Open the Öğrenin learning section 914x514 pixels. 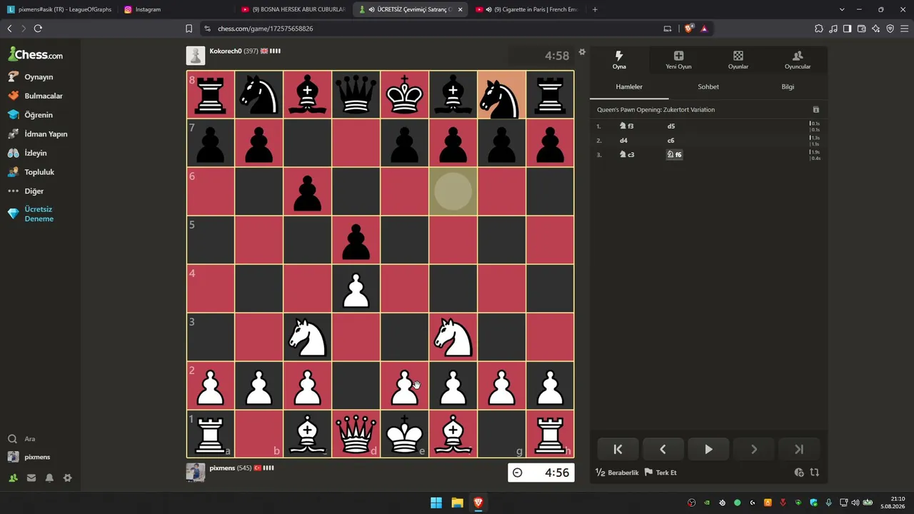[40, 115]
